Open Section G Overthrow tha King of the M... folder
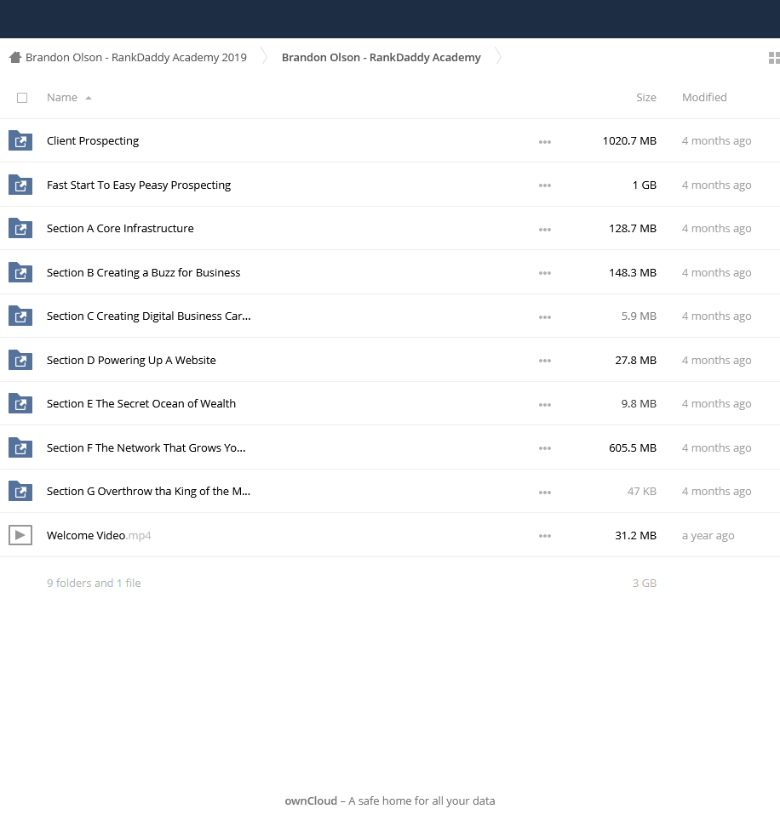780x826 pixels. [x=149, y=491]
